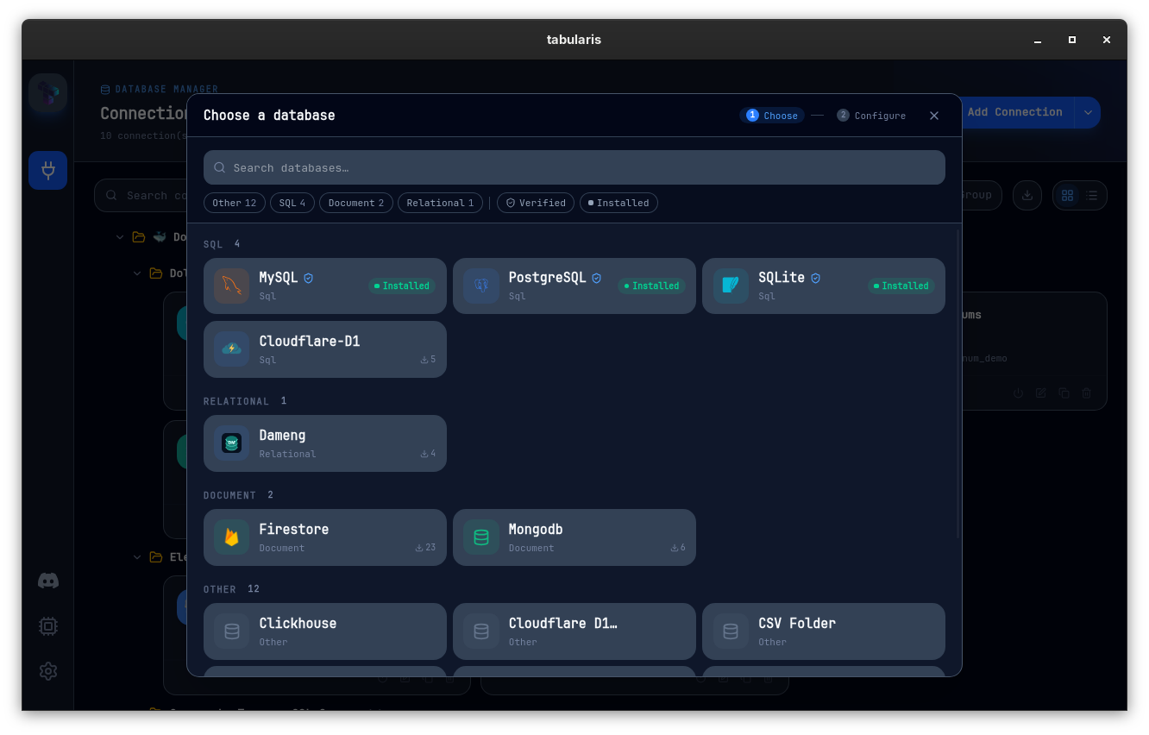Collapse the Docker folder chevron
The image size is (1149, 735).
click(120, 237)
